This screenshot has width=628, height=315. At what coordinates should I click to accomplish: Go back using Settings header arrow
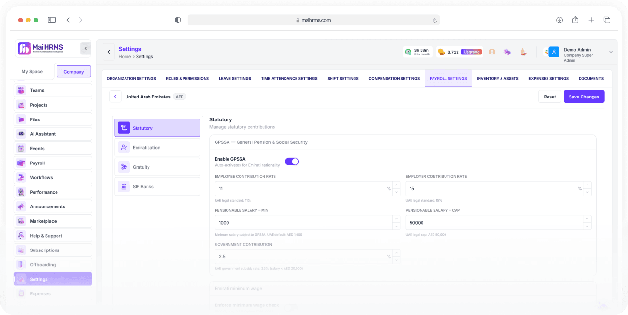tap(109, 52)
